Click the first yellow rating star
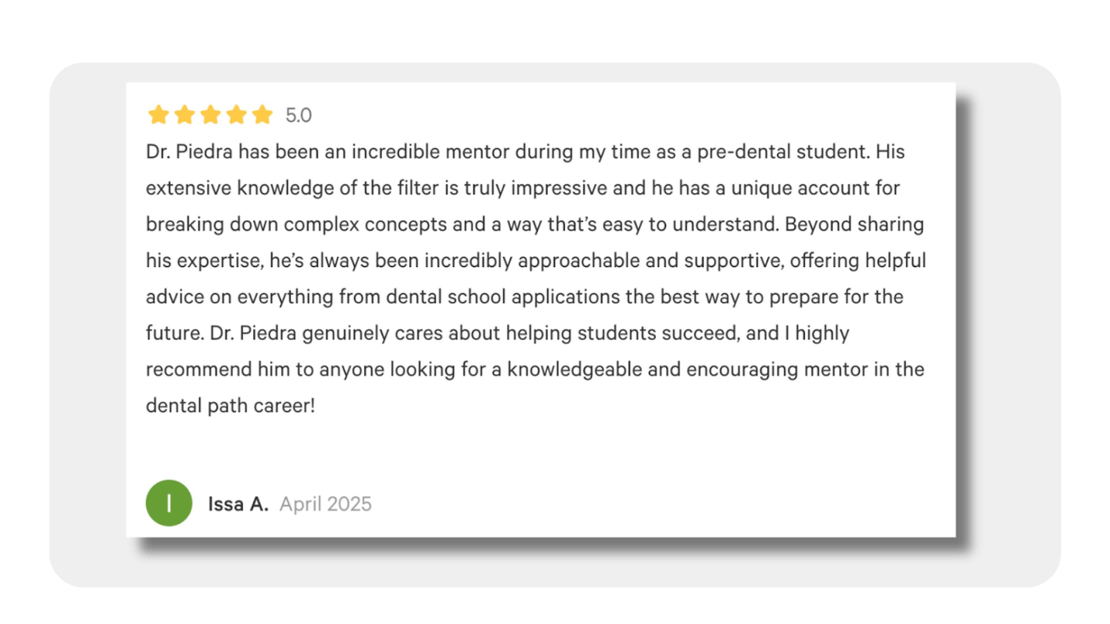The height and width of the screenshot is (624, 1110). coord(159,115)
